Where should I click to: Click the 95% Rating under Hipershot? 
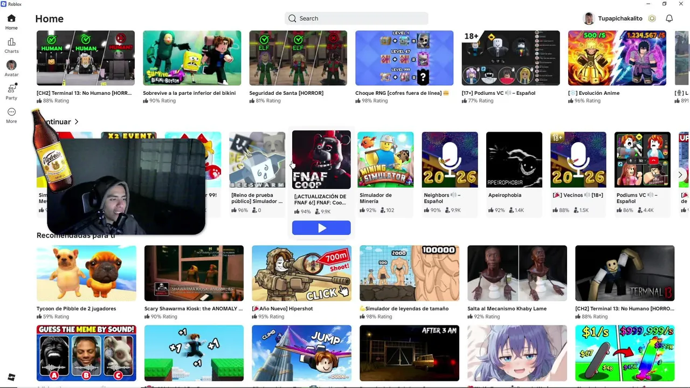click(268, 317)
